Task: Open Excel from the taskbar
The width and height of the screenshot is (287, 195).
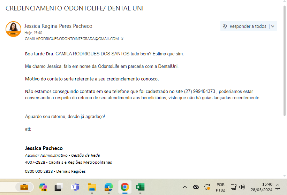Action: (x=140, y=187)
